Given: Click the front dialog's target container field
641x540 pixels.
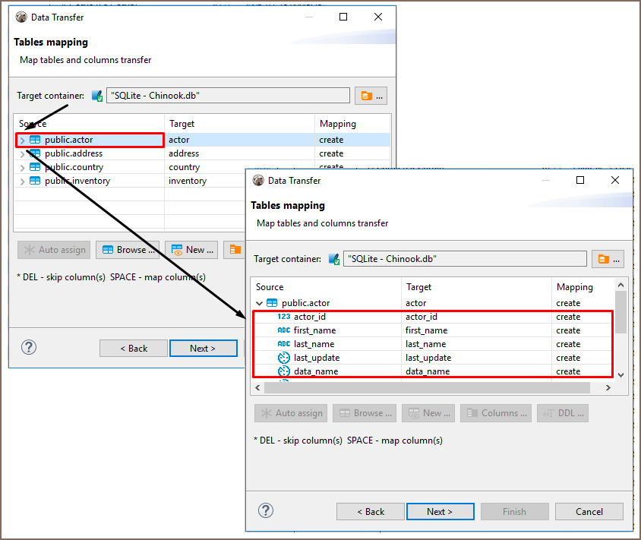Looking at the screenshot, I should pyautogui.click(x=465, y=259).
